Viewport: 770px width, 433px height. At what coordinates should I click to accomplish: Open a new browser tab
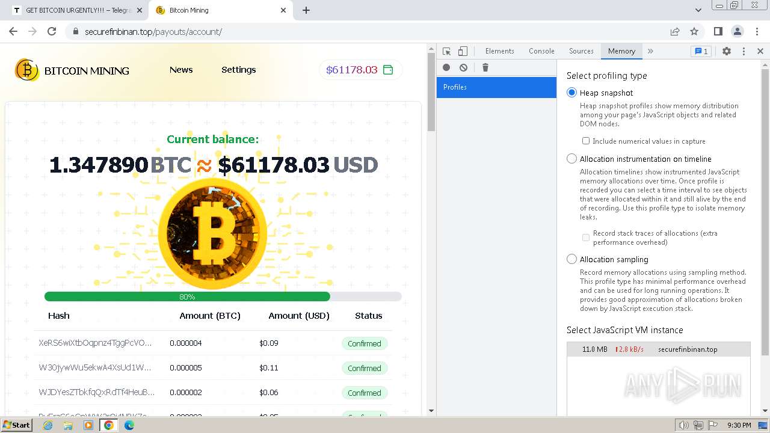306,10
